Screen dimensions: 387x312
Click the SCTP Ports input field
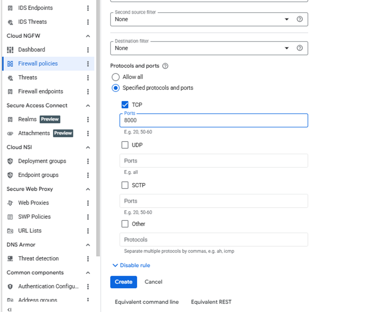click(x=214, y=201)
